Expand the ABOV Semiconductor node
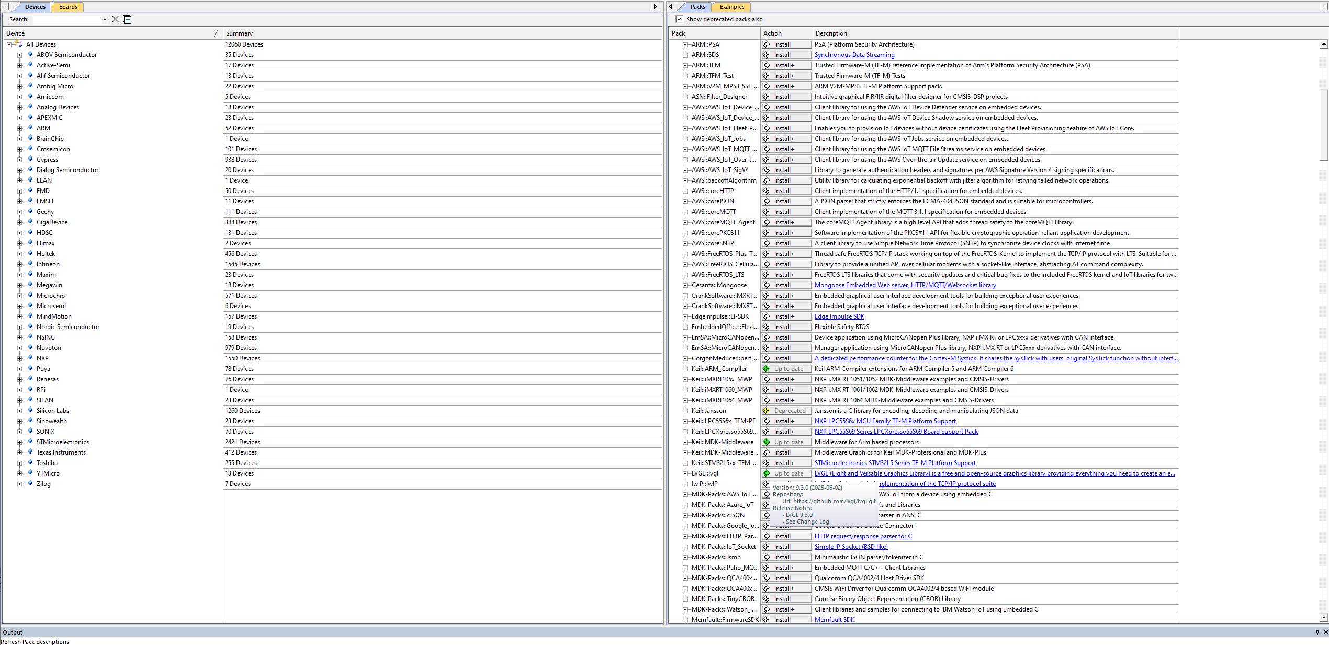 (x=19, y=55)
